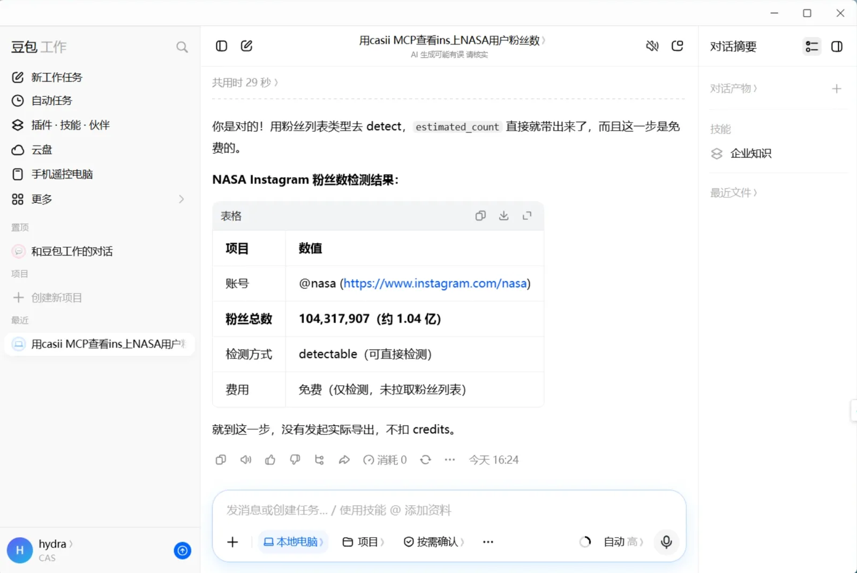This screenshot has width=857, height=573.
Task: Mute voice playback in the header
Action: coord(652,46)
